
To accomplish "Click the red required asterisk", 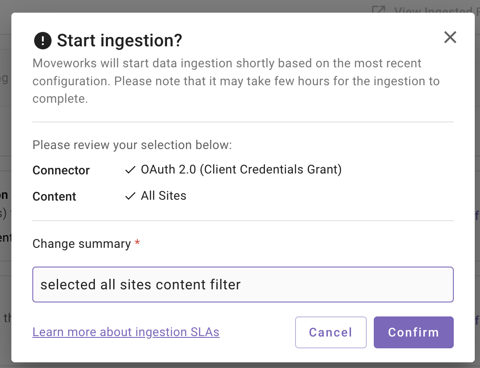I will click(x=137, y=243).
